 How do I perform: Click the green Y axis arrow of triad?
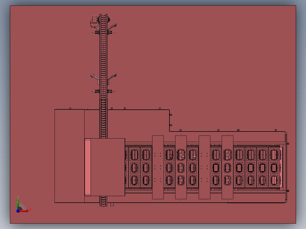click(18, 205)
